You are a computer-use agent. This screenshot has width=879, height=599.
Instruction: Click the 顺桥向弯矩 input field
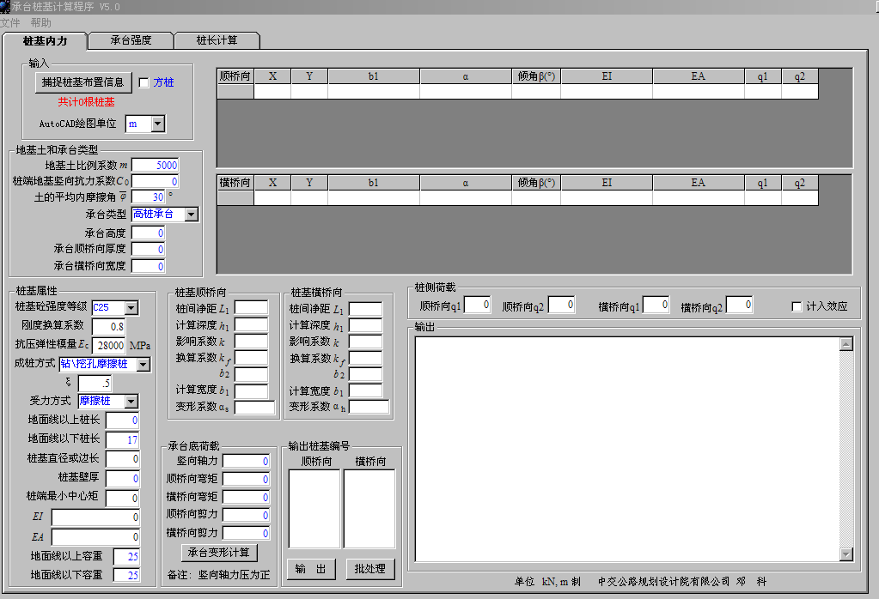point(247,479)
